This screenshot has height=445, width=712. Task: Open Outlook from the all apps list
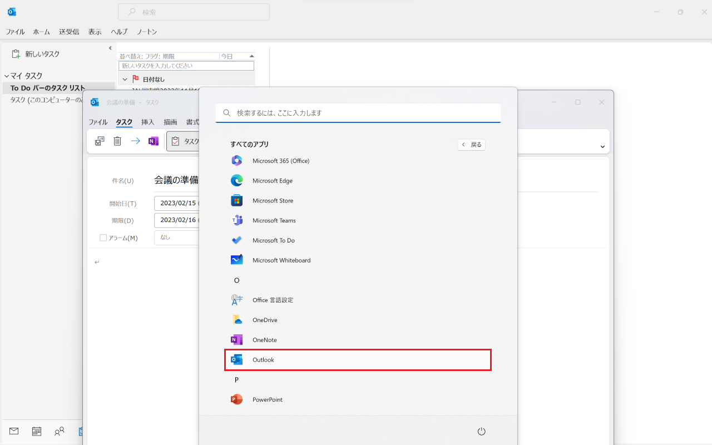pos(358,360)
